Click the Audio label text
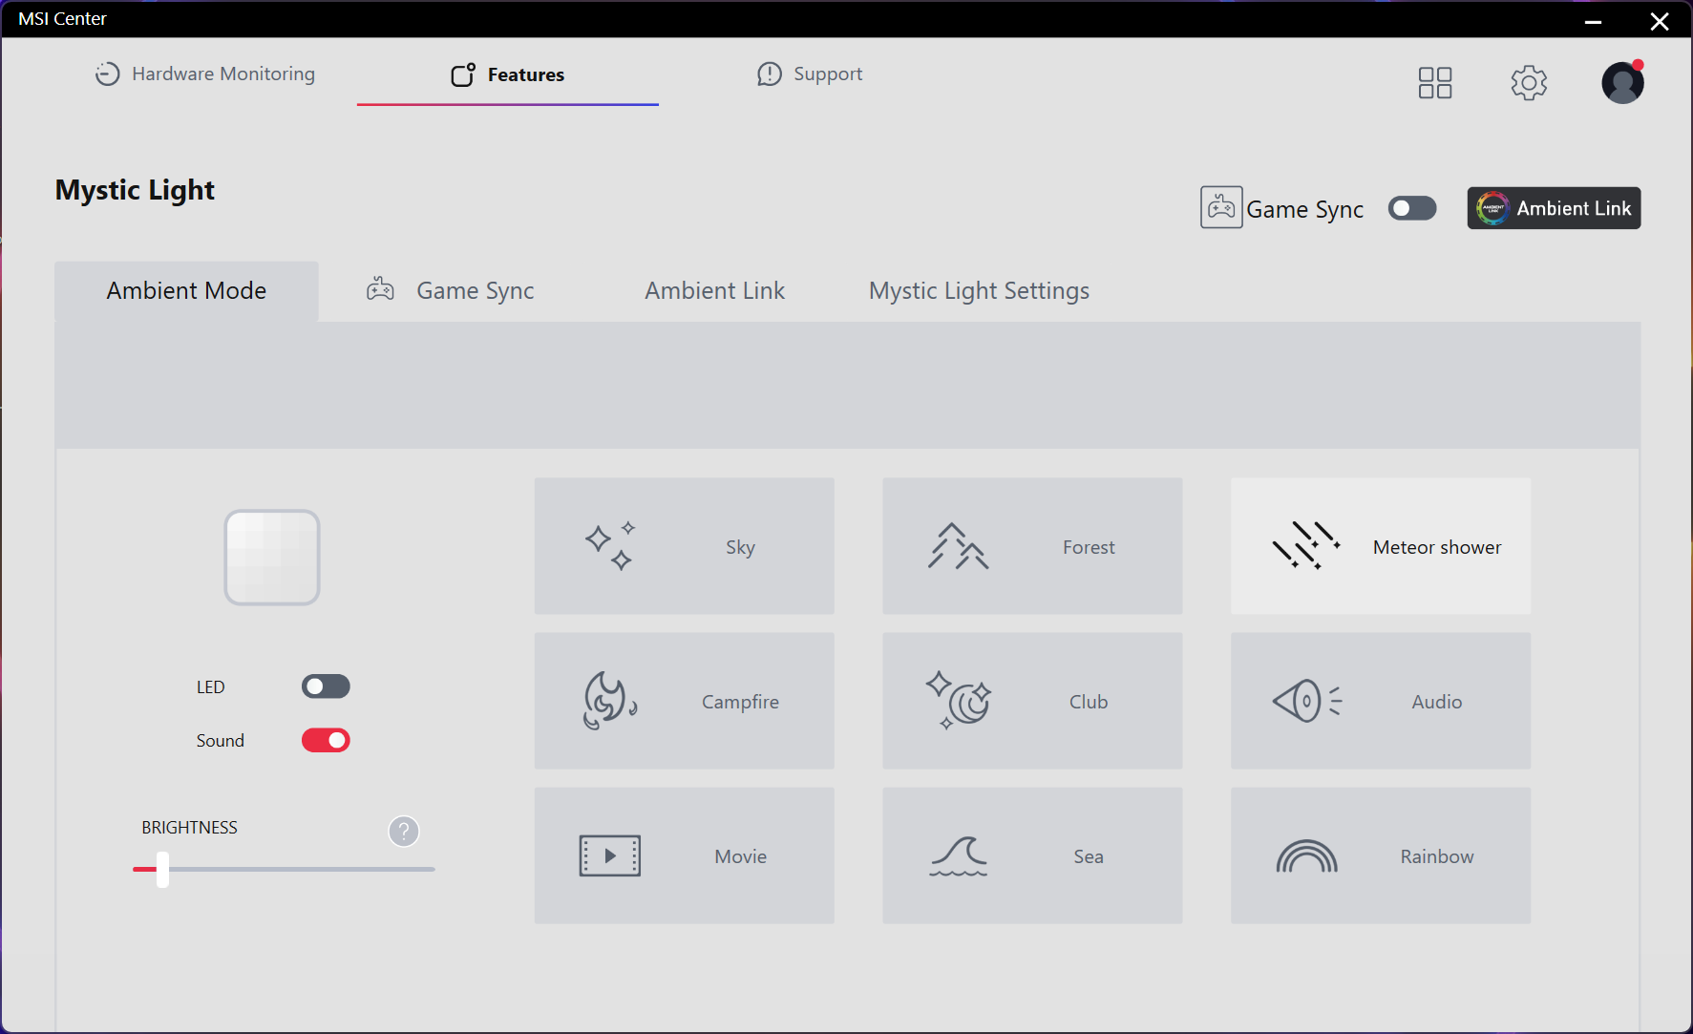Screen dimensions: 1693x1034 pos(1437,702)
